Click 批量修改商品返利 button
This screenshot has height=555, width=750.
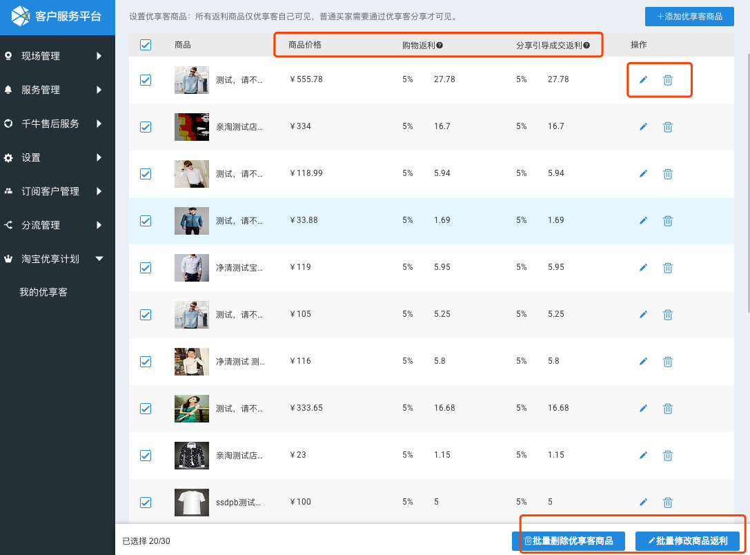point(687,541)
